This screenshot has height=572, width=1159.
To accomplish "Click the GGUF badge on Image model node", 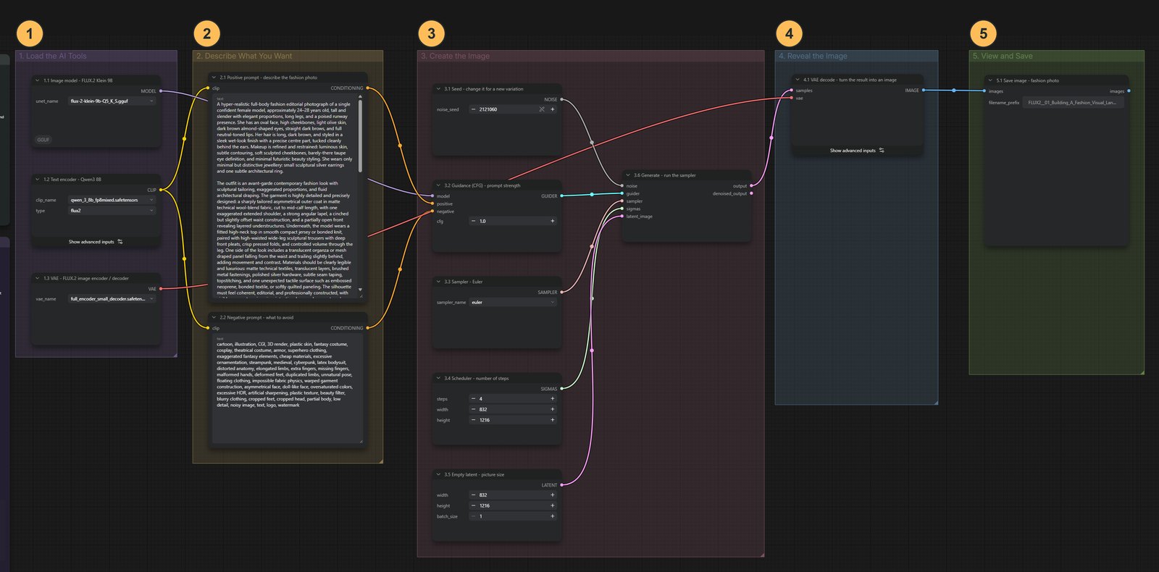I will [43, 140].
